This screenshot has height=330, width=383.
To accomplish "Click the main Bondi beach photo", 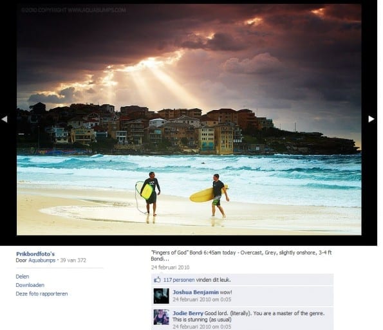I will [189, 120].
